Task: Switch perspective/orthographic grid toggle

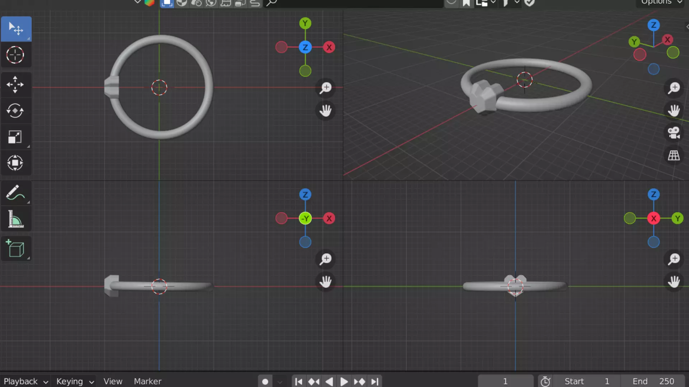Action: [x=674, y=156]
